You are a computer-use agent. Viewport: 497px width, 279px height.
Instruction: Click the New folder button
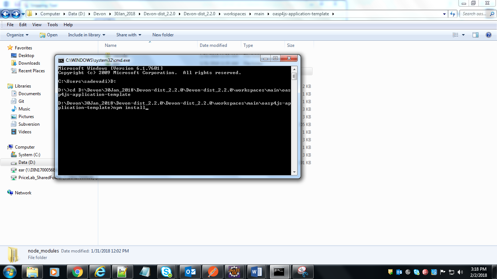[163, 35]
